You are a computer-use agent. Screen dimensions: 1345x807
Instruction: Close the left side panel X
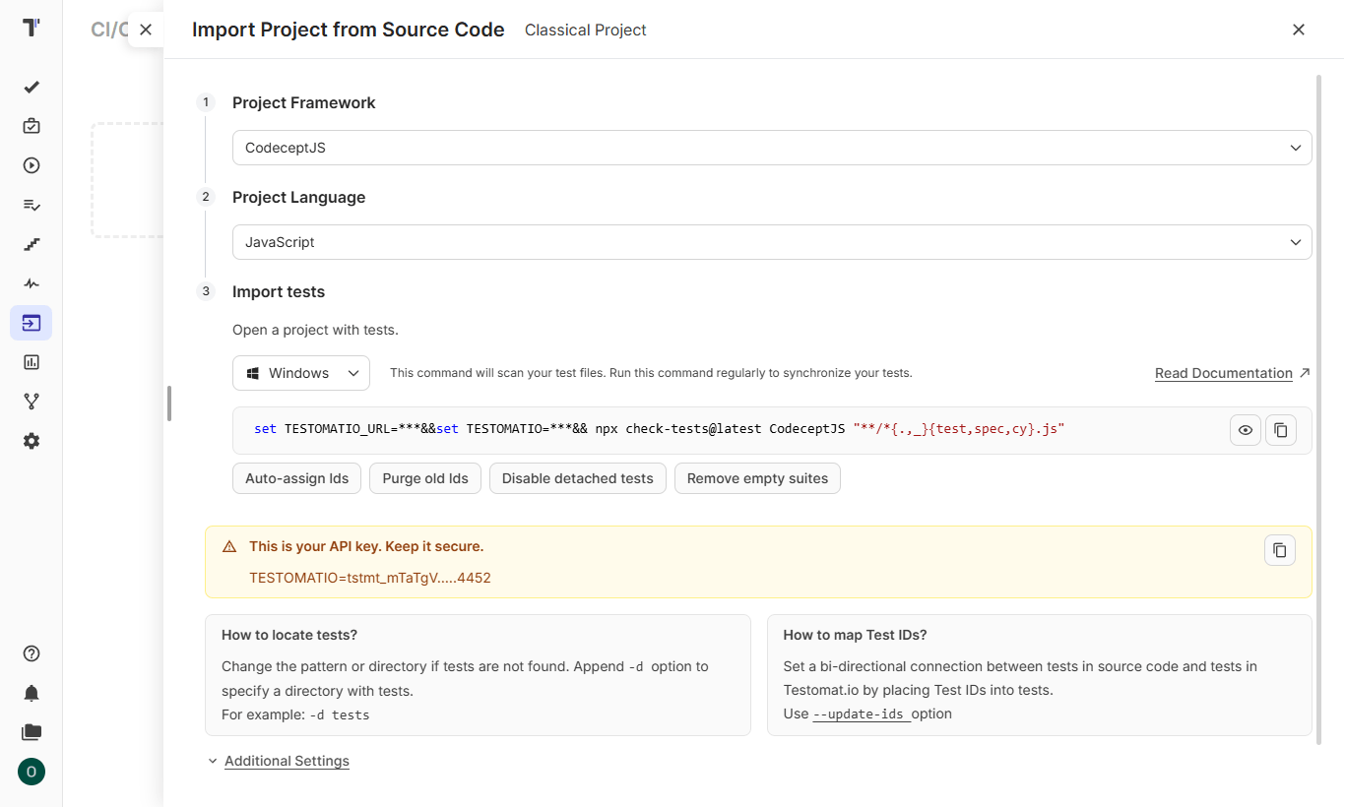pyautogui.click(x=146, y=30)
